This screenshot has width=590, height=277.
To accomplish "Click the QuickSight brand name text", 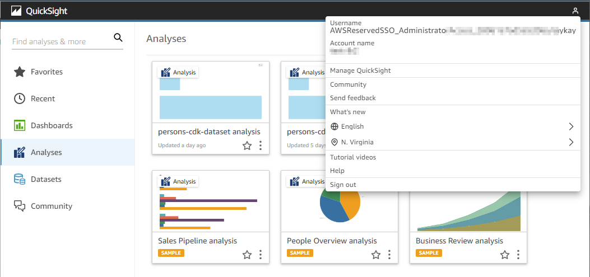I will click(x=47, y=11).
